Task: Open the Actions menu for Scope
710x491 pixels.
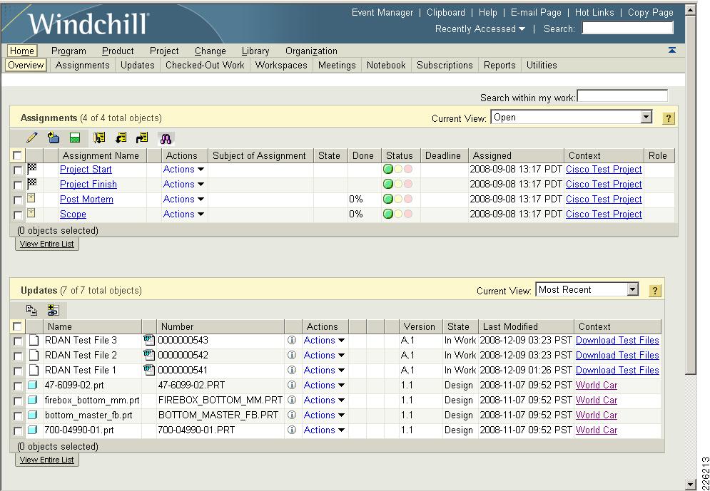Action: (183, 214)
